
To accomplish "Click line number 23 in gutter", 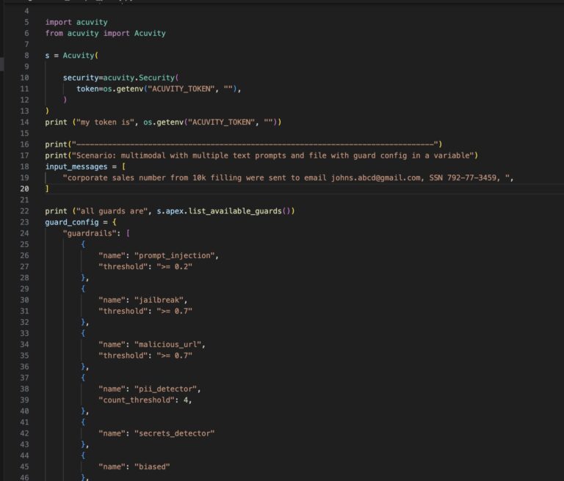I will click(24, 222).
